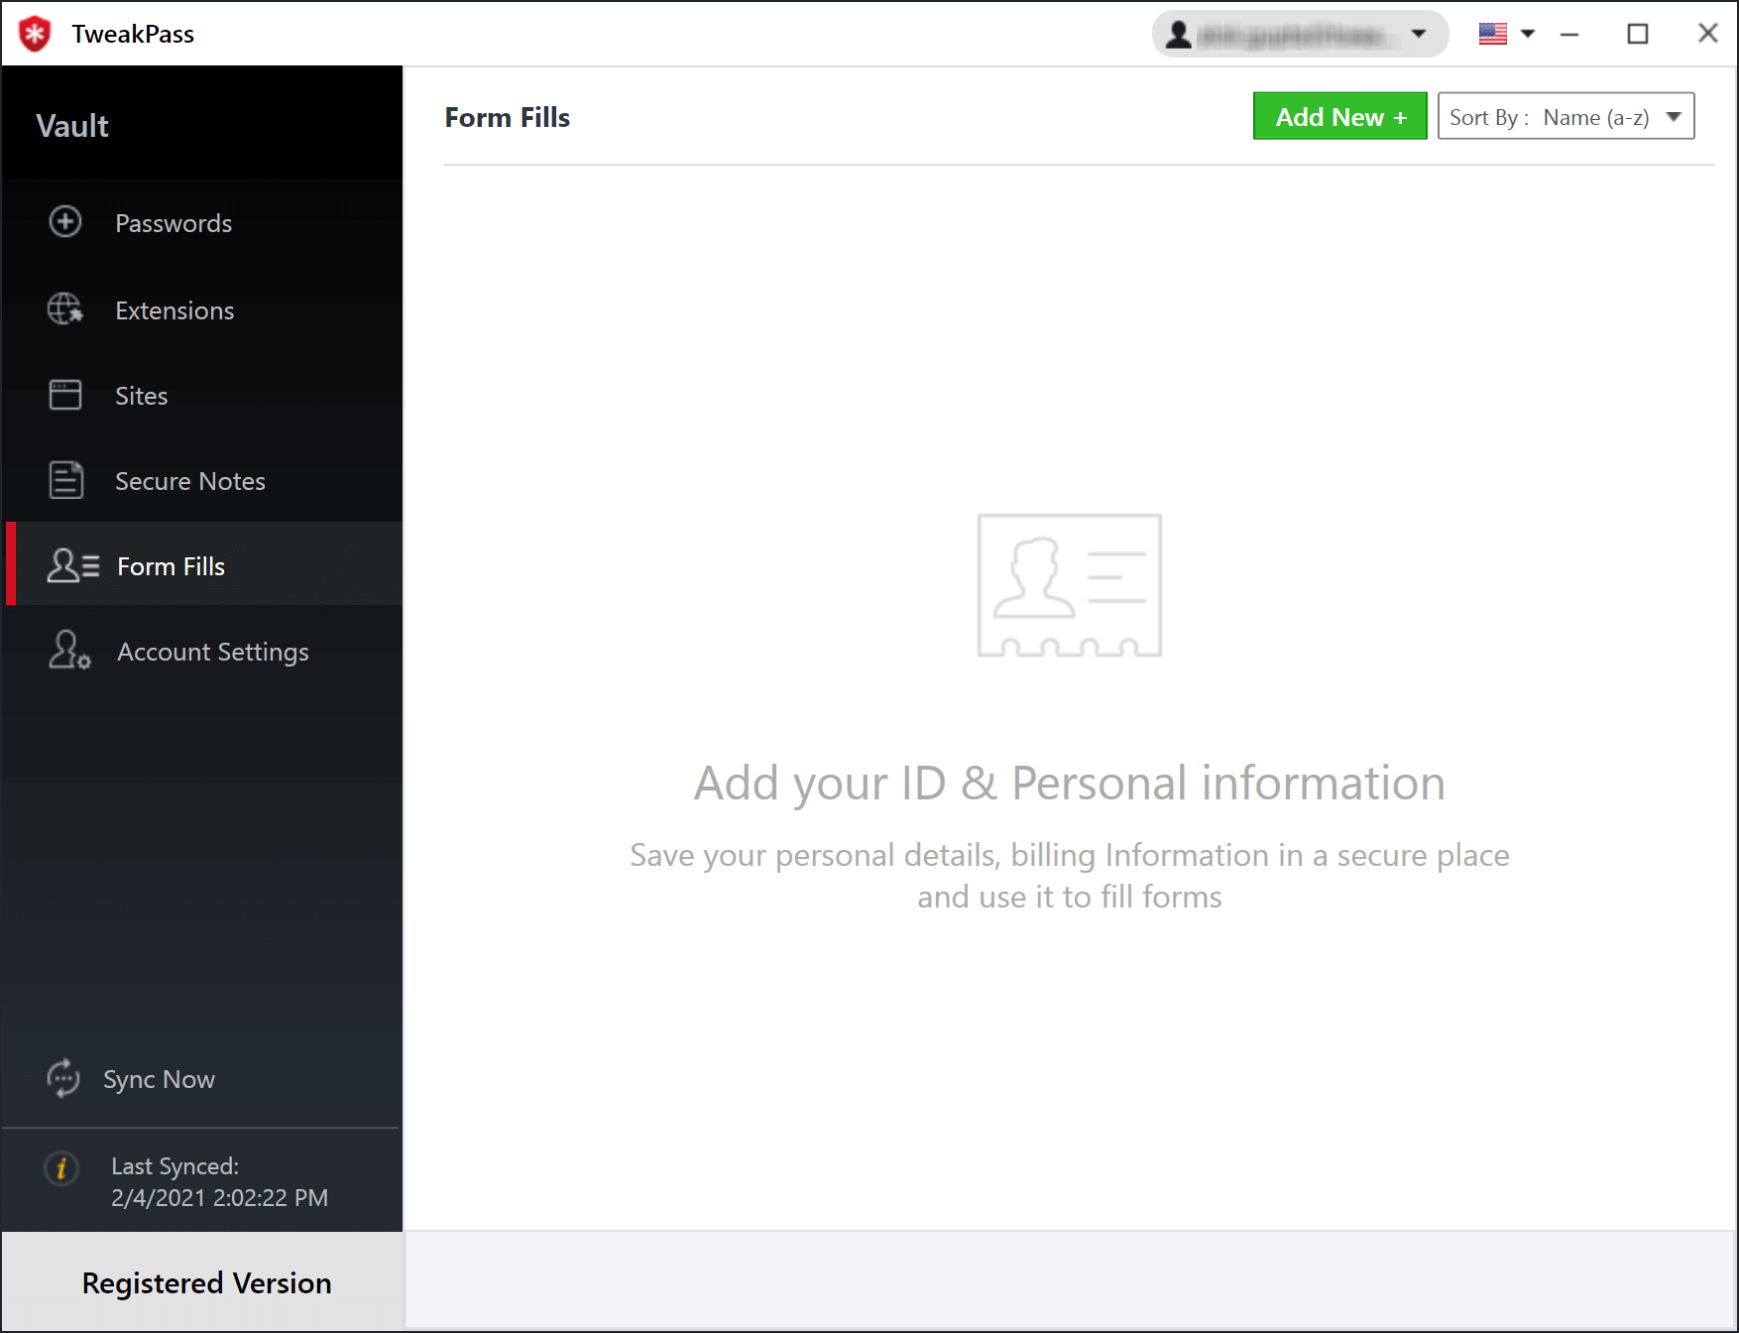The width and height of the screenshot is (1739, 1333).
Task: Click the ID card placeholder illustration
Action: coord(1069,585)
